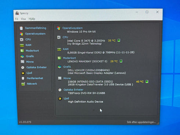Click the storage temperature value 40 °C
Screen dimensions: 180x135
[x=140, y=81]
